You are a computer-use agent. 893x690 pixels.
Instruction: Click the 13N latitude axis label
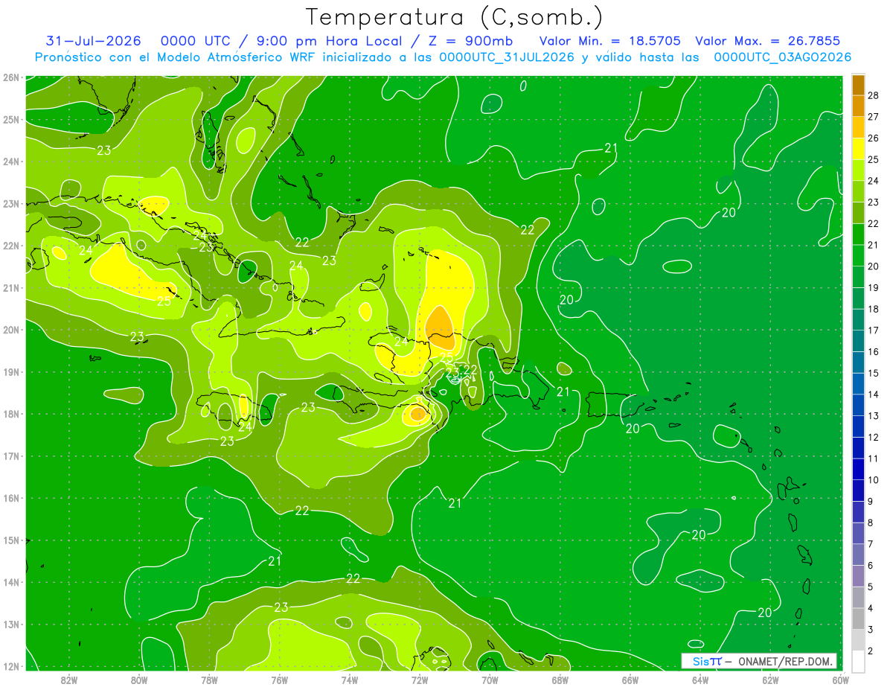coord(10,624)
